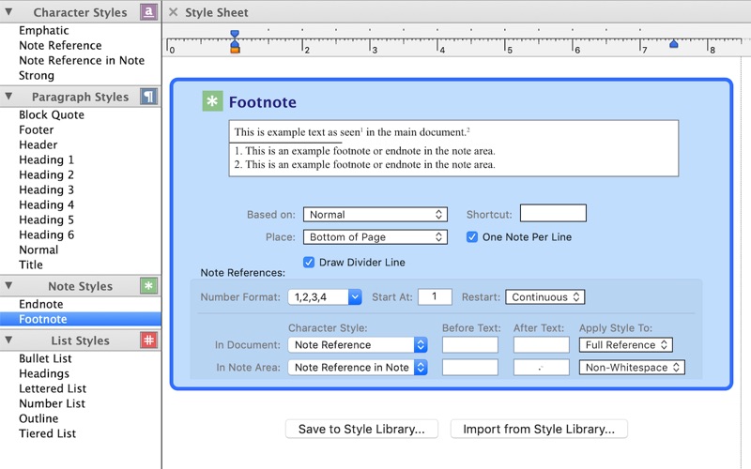751x469 pixels.
Task: Open the Full Reference apply style dropdown
Action: tap(625, 344)
